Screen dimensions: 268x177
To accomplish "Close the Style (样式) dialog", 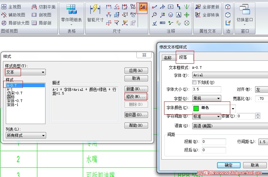I will pos(144,55).
